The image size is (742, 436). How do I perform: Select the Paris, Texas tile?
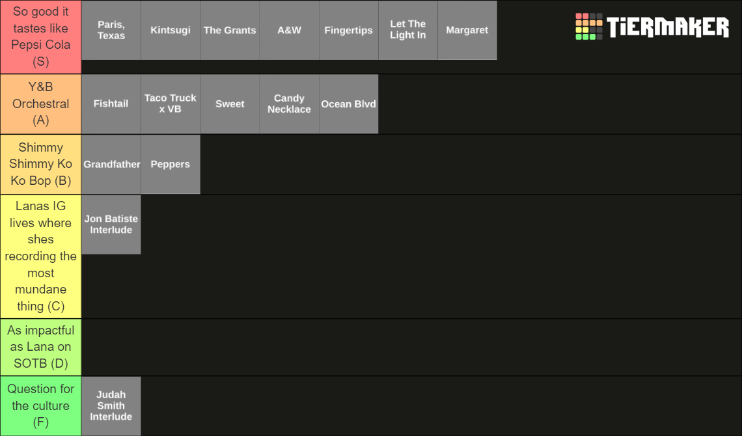click(x=111, y=31)
